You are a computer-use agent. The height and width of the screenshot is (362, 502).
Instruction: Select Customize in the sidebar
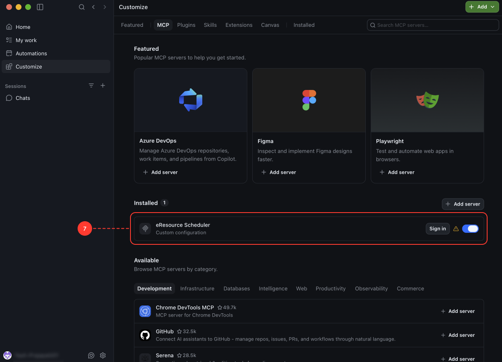(x=56, y=66)
